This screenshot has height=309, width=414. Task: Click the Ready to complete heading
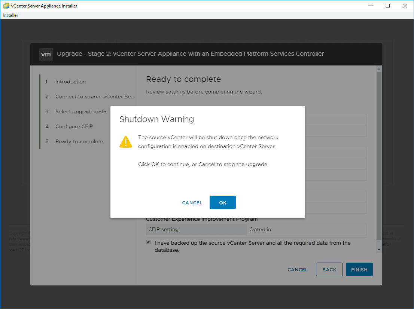tap(183, 79)
